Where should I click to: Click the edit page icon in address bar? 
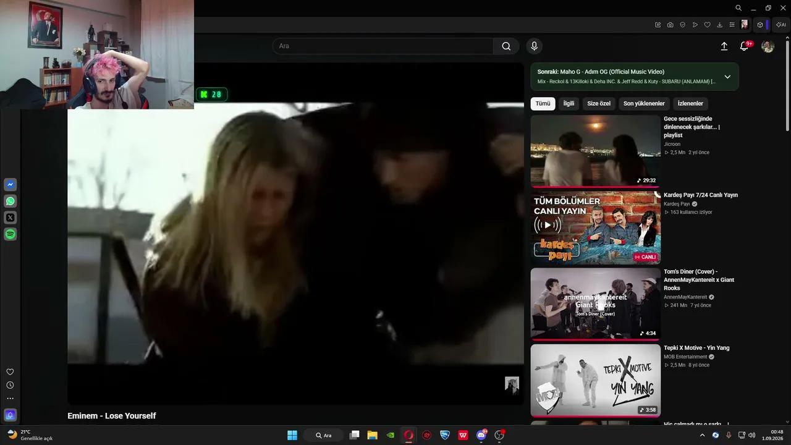[x=658, y=25]
